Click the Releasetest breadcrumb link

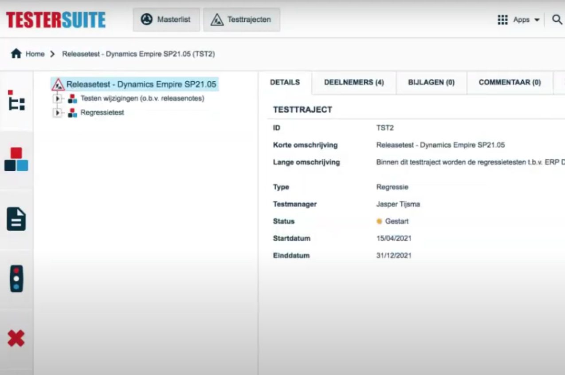coord(138,54)
